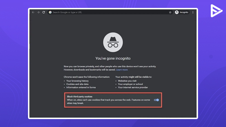Image resolution: width=226 pixels, height=127 pixels.
Task: Click the Google logo in address bar
Action: pos(50,12)
